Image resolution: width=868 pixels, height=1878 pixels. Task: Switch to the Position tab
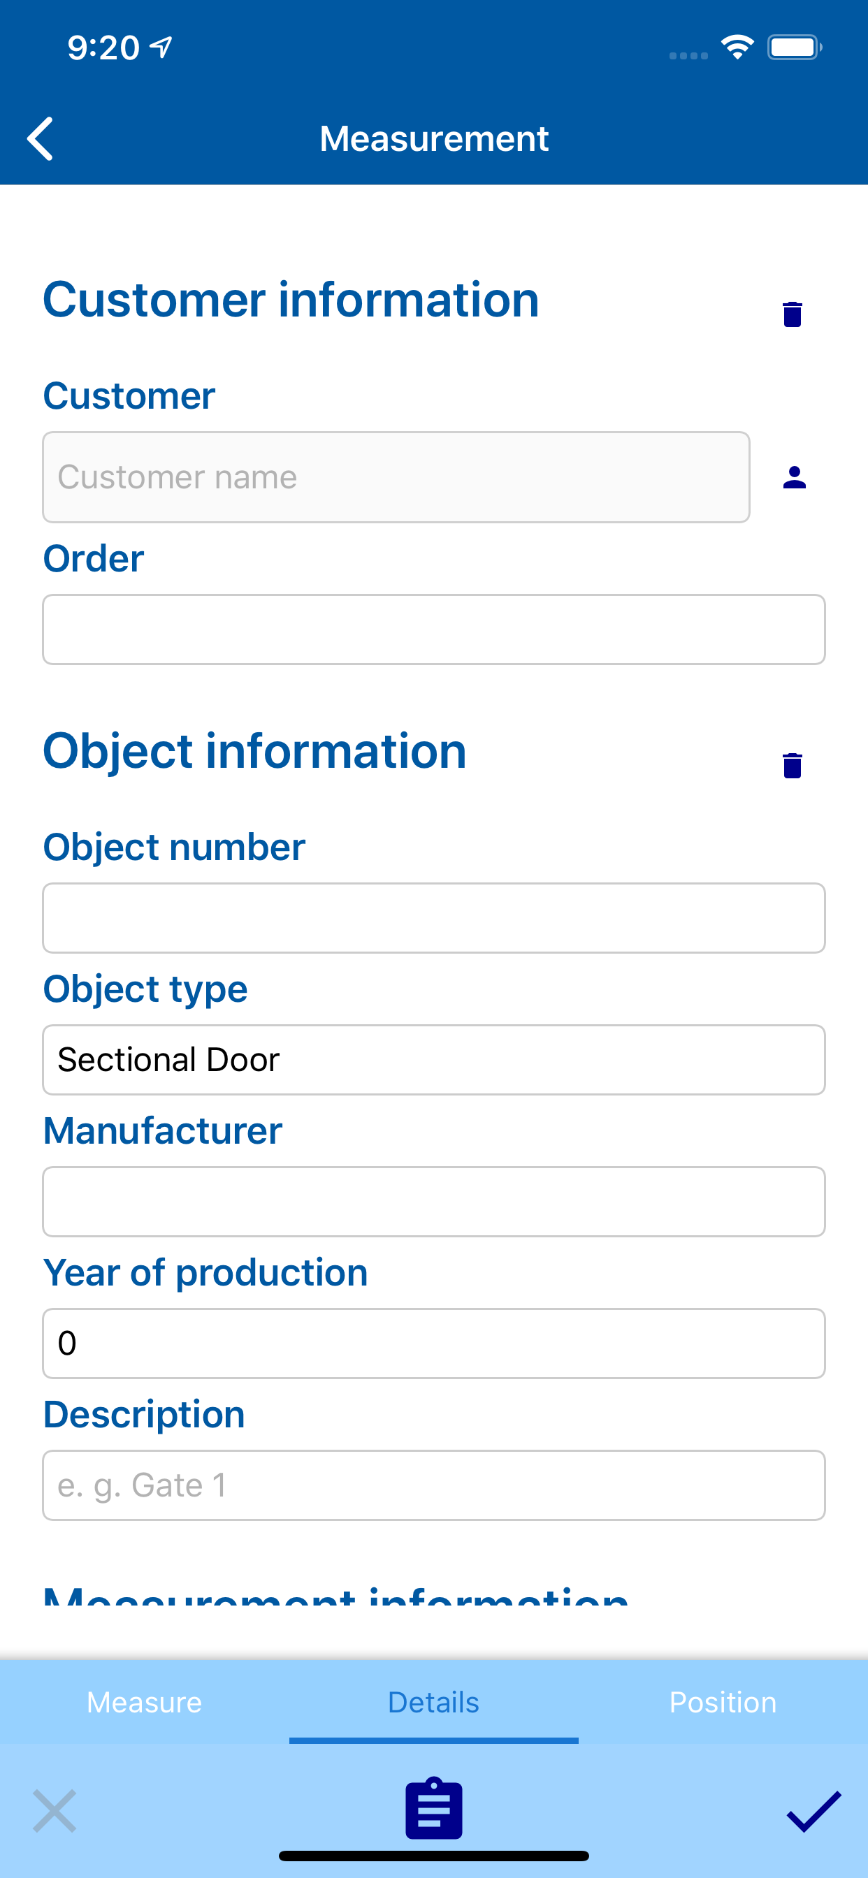click(723, 1703)
